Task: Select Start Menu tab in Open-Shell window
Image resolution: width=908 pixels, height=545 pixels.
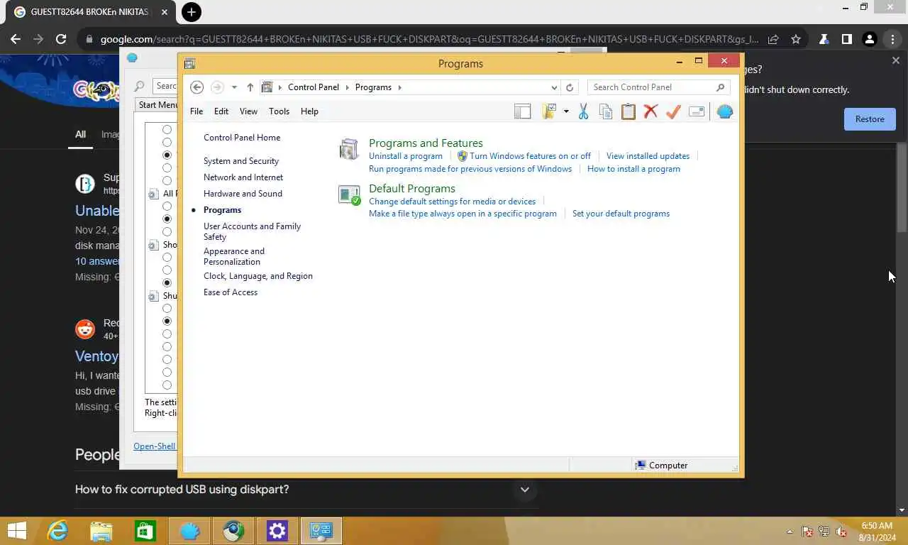Action: pyautogui.click(x=157, y=105)
